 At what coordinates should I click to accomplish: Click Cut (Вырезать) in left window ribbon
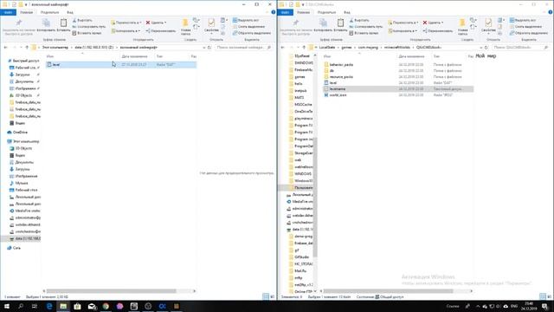82,21
